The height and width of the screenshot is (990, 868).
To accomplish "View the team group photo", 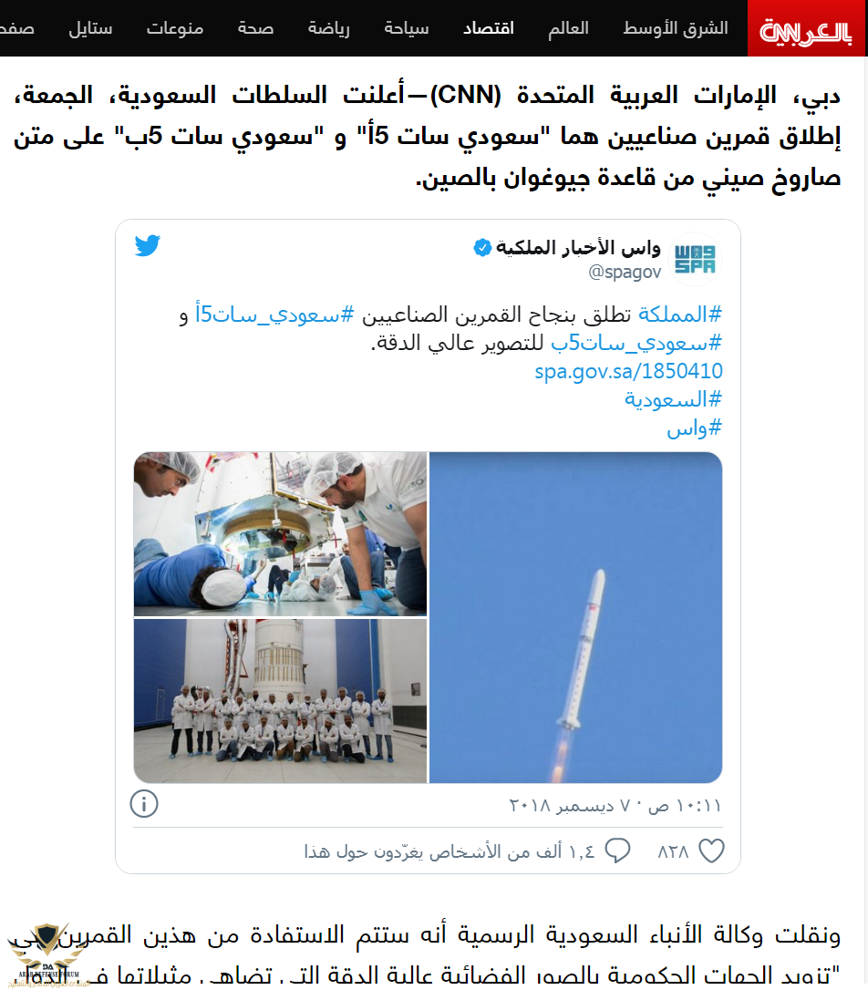I will pos(280,701).
